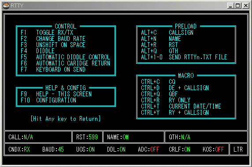
Task: Select the CTRL+T CURRENT DATE/TIME line
Action: 181,106
